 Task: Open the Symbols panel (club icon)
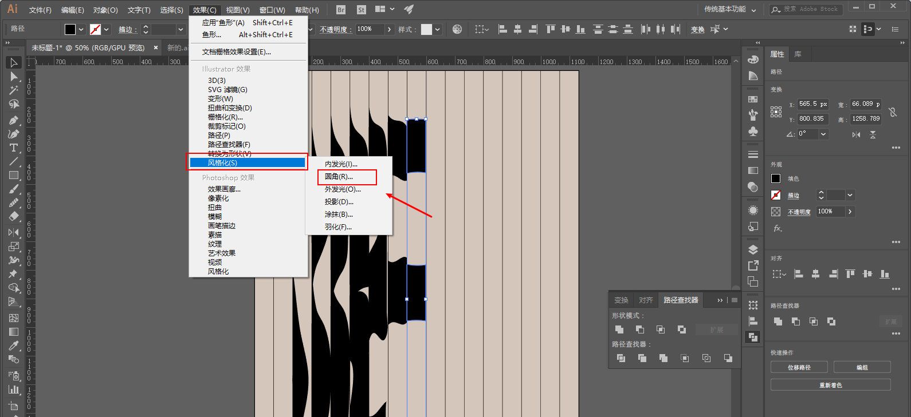[753, 131]
